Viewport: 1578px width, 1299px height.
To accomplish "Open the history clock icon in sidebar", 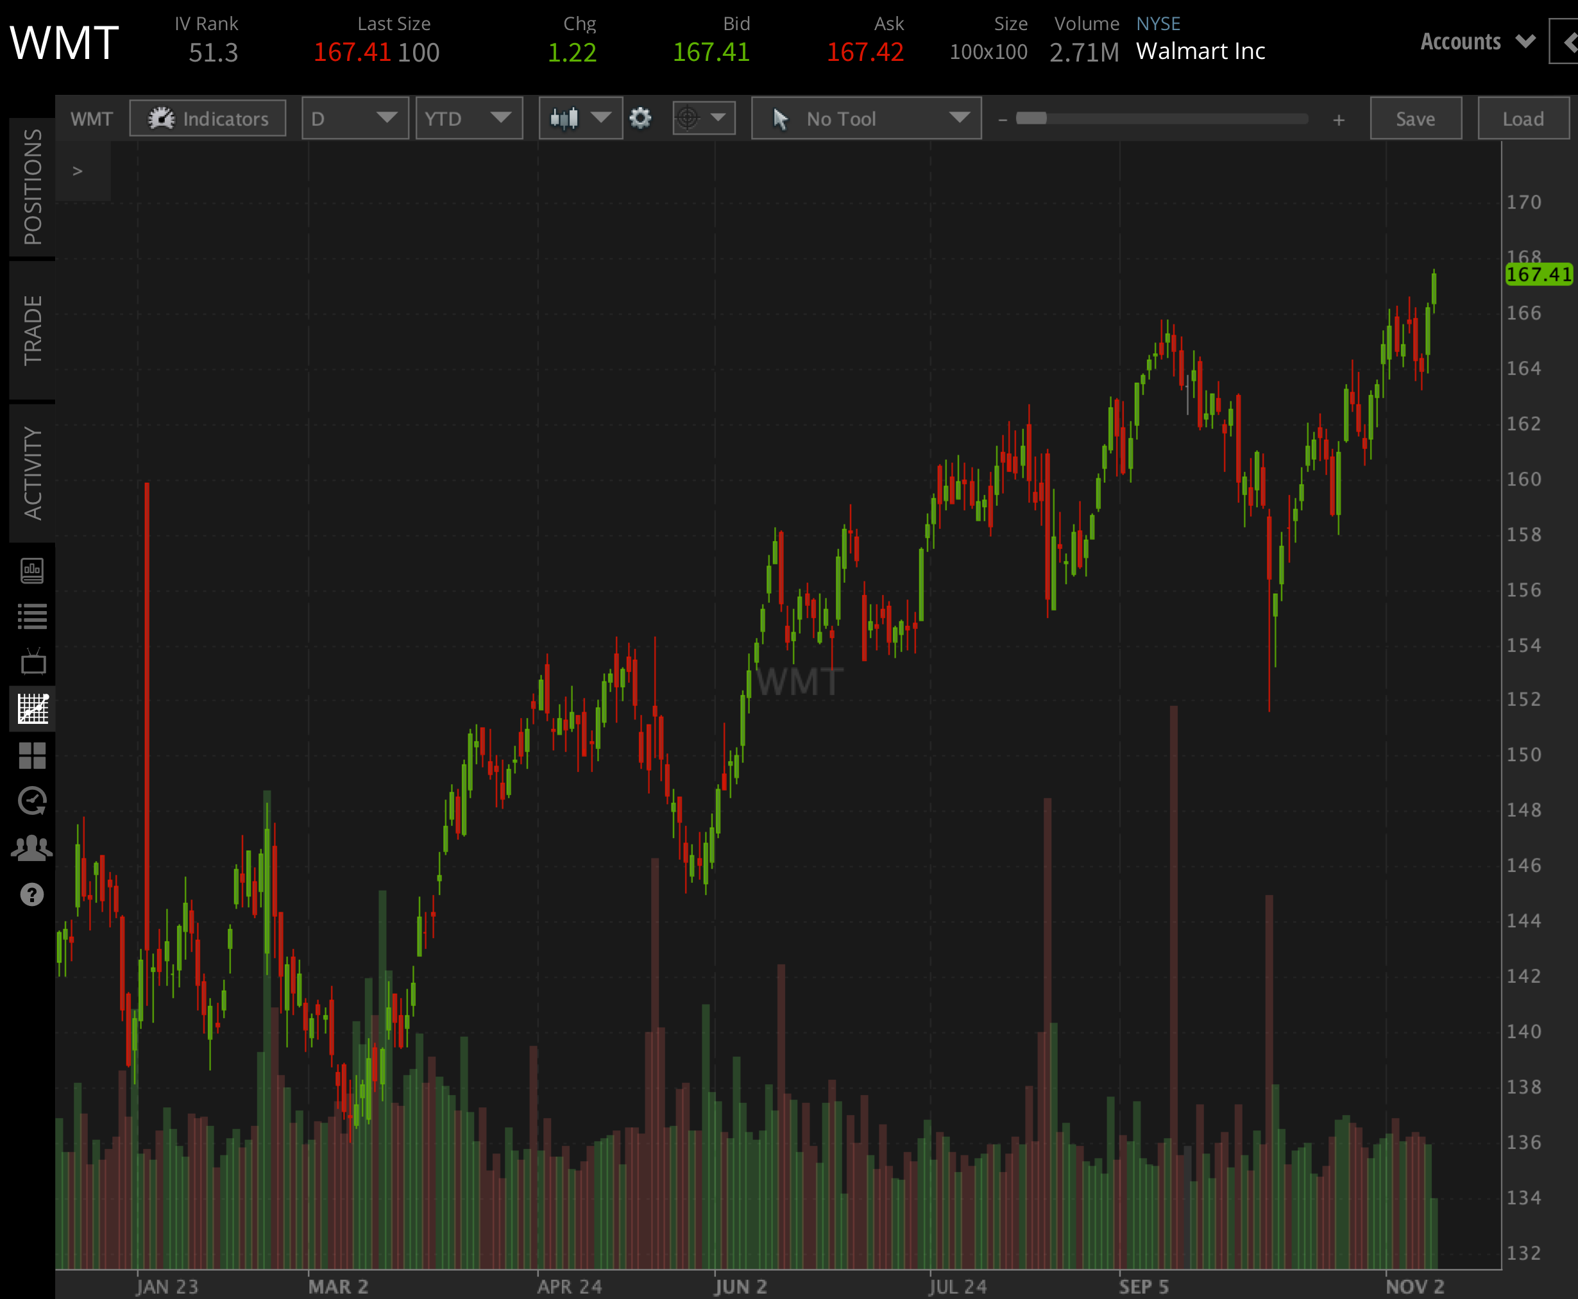I will 32,801.
